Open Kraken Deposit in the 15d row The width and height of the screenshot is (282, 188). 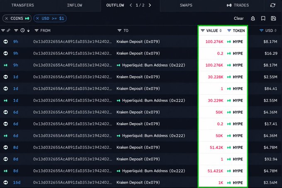(138, 183)
